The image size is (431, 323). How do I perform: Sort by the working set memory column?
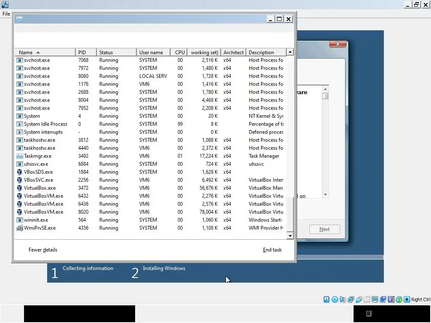pyautogui.click(x=204, y=52)
